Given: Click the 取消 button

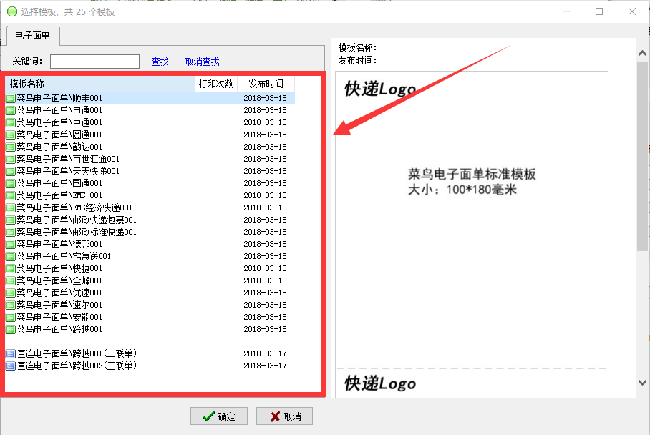Looking at the screenshot, I should point(284,416).
